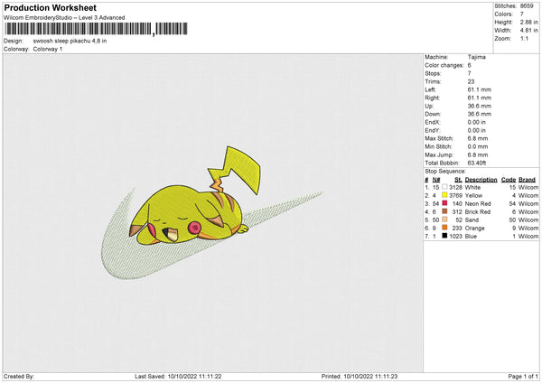Image resolution: width=542 pixels, height=383 pixels.
Task: Click the Right value 61.1 mm
Action: pos(479,98)
